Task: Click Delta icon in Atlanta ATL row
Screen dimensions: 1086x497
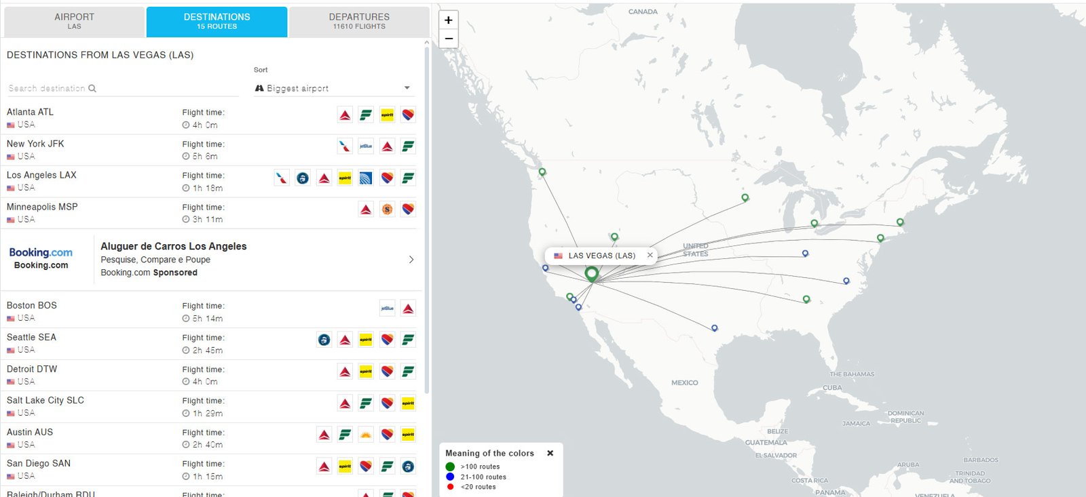Action: coord(345,115)
